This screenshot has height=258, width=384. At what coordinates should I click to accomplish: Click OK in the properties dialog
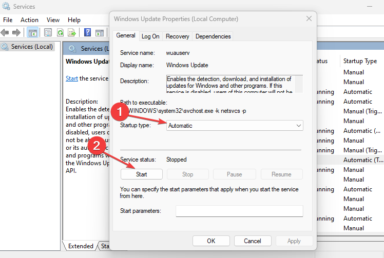pos(211,241)
